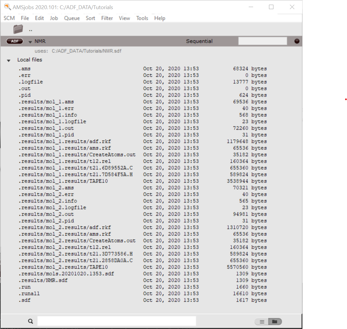Go up a directory using the '..' item
The height and width of the screenshot is (329, 347).
[30, 29]
